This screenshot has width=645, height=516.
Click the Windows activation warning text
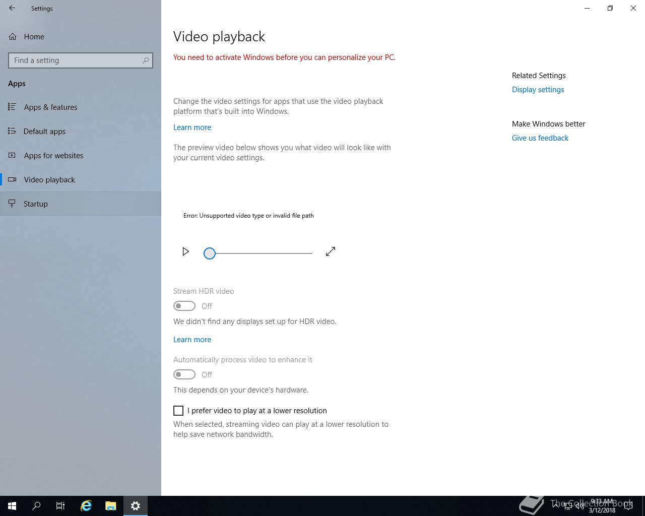[284, 57]
